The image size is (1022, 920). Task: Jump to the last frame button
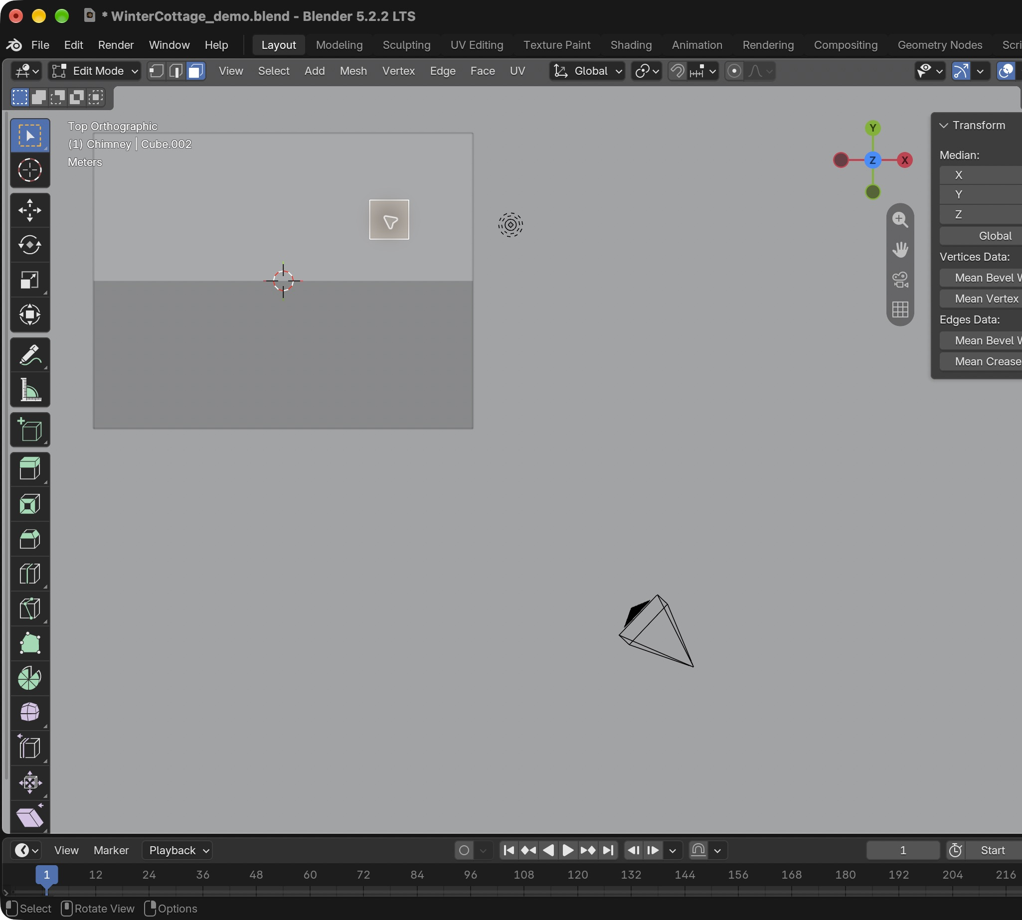[x=608, y=851]
